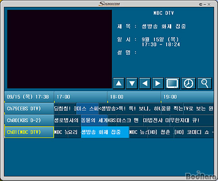Click the 17:00 timeline header
This screenshot has width=218, height=181.
tap(80, 97)
